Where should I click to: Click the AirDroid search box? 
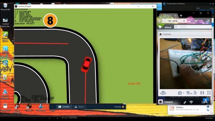(193, 27)
